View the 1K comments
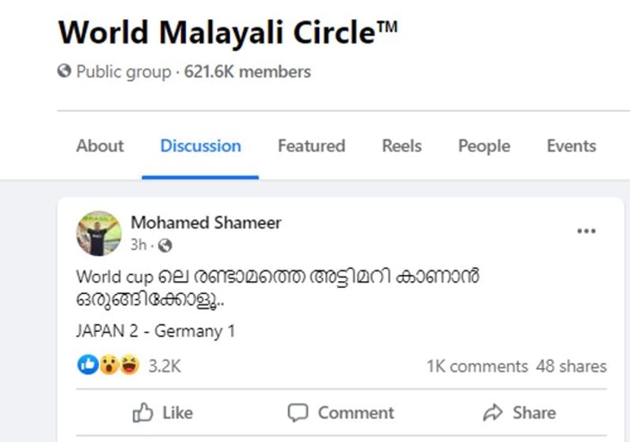The image size is (630, 442). [x=477, y=367]
